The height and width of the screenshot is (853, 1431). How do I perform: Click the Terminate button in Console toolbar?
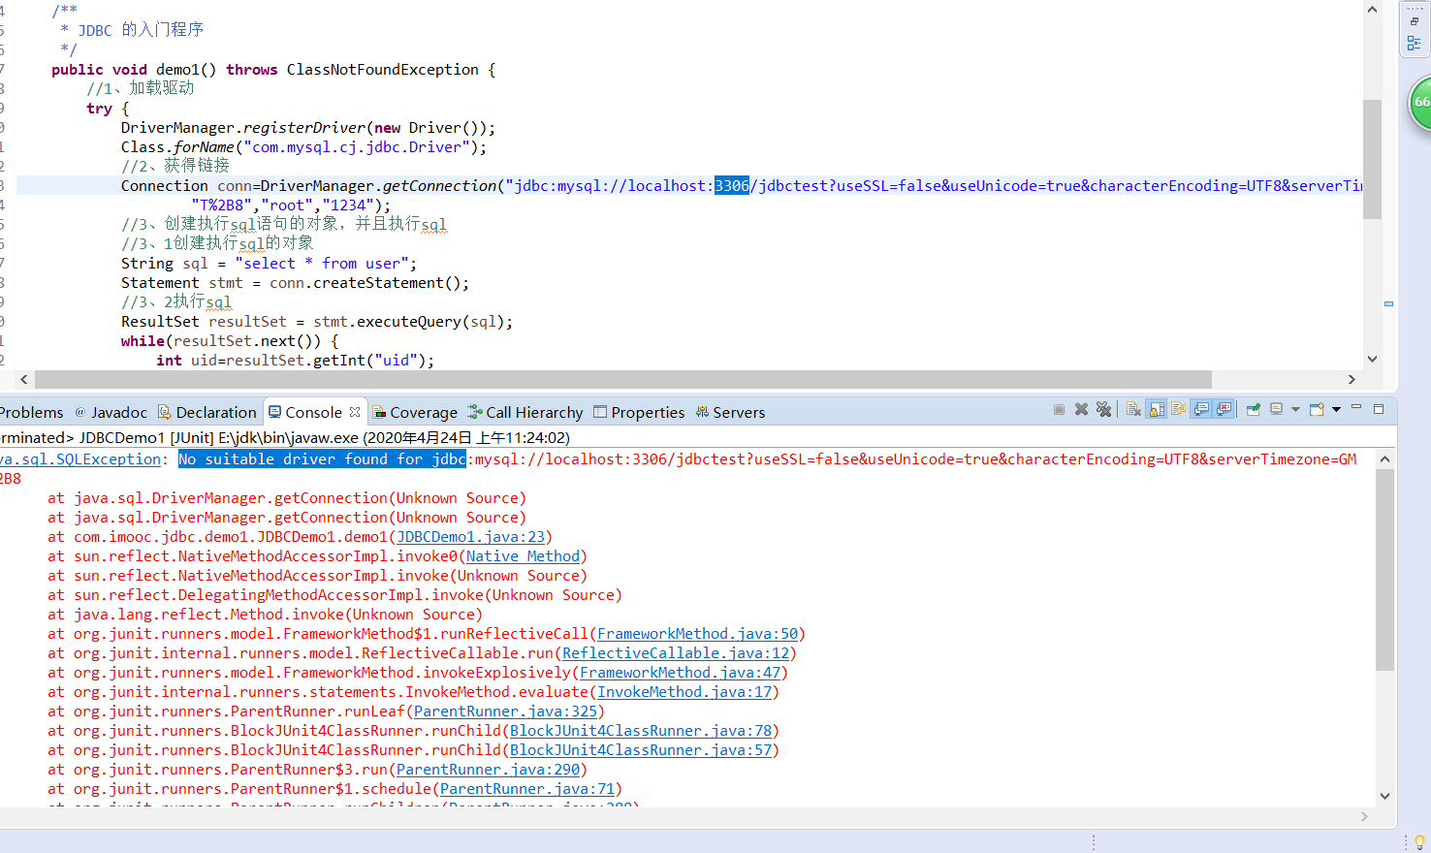tap(1059, 410)
